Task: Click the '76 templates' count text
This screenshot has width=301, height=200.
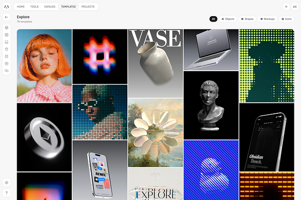Action: click(x=25, y=22)
